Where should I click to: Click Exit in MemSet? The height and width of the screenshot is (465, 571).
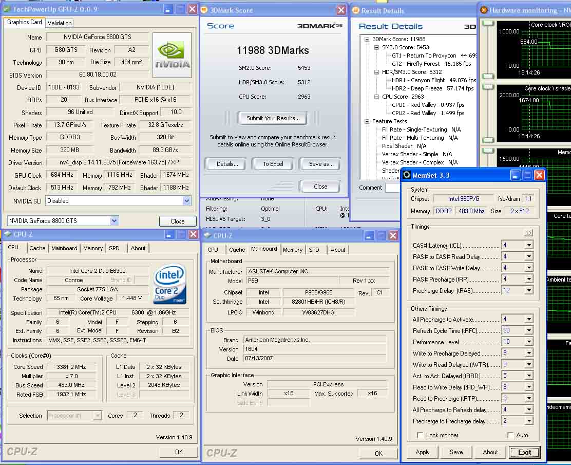click(x=524, y=452)
